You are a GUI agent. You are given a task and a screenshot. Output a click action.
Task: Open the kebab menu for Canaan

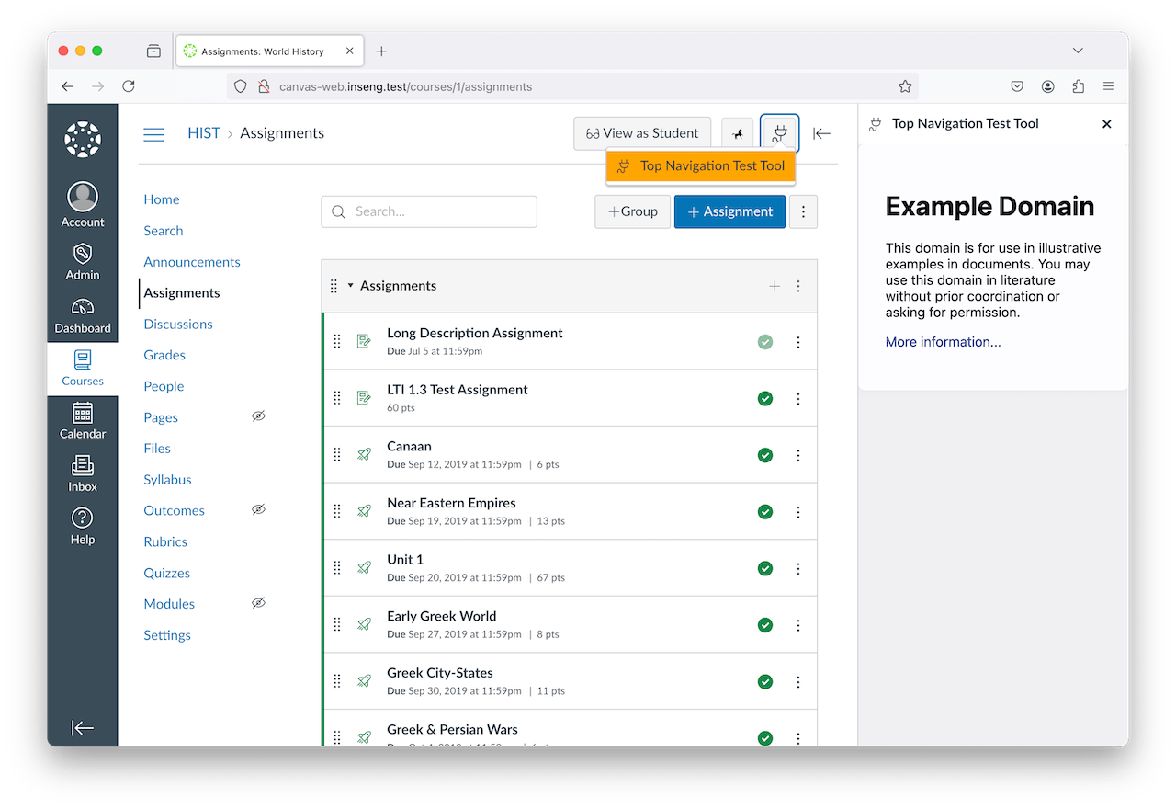pos(797,454)
